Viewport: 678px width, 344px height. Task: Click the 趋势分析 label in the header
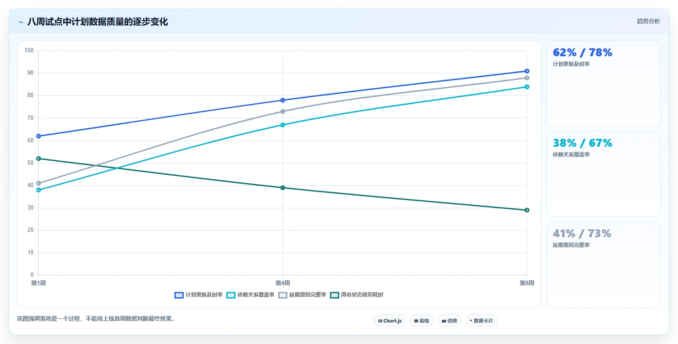pyautogui.click(x=648, y=21)
